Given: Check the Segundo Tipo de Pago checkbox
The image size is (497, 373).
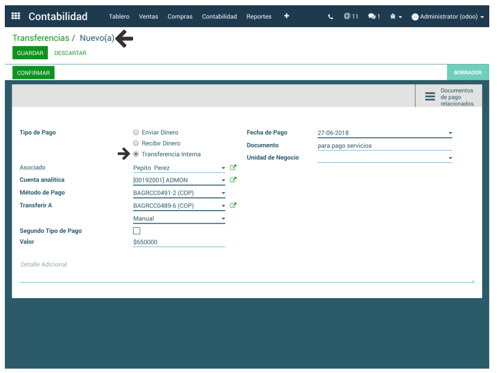Looking at the screenshot, I should click(137, 231).
